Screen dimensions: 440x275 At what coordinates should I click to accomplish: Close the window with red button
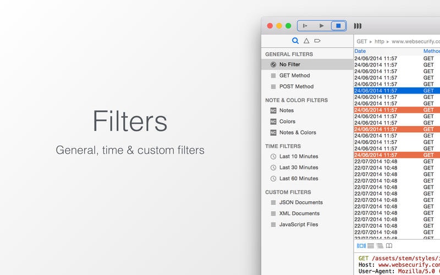pyautogui.click(x=270, y=26)
